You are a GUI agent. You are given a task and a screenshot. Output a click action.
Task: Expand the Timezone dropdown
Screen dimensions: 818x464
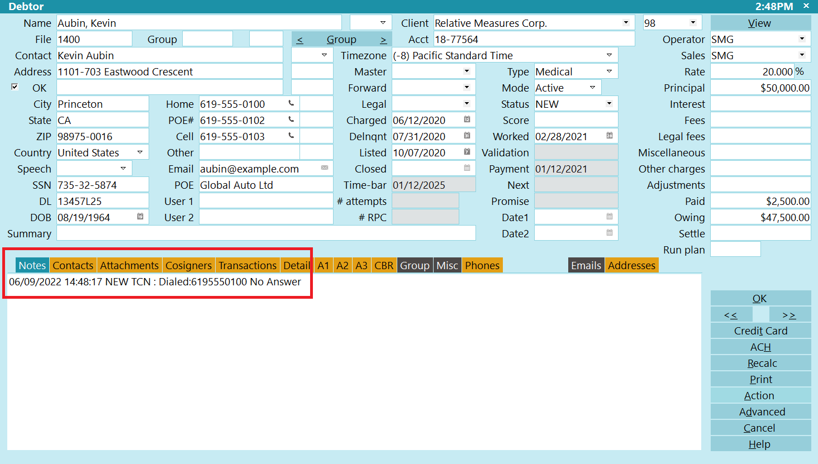click(609, 55)
